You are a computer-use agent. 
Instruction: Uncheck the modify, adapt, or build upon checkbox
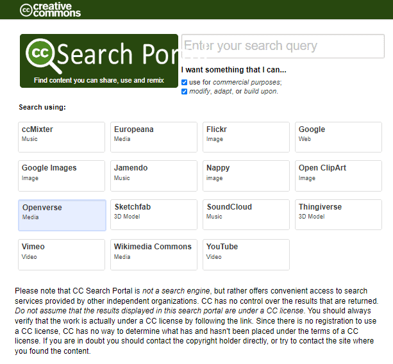pyautogui.click(x=184, y=92)
